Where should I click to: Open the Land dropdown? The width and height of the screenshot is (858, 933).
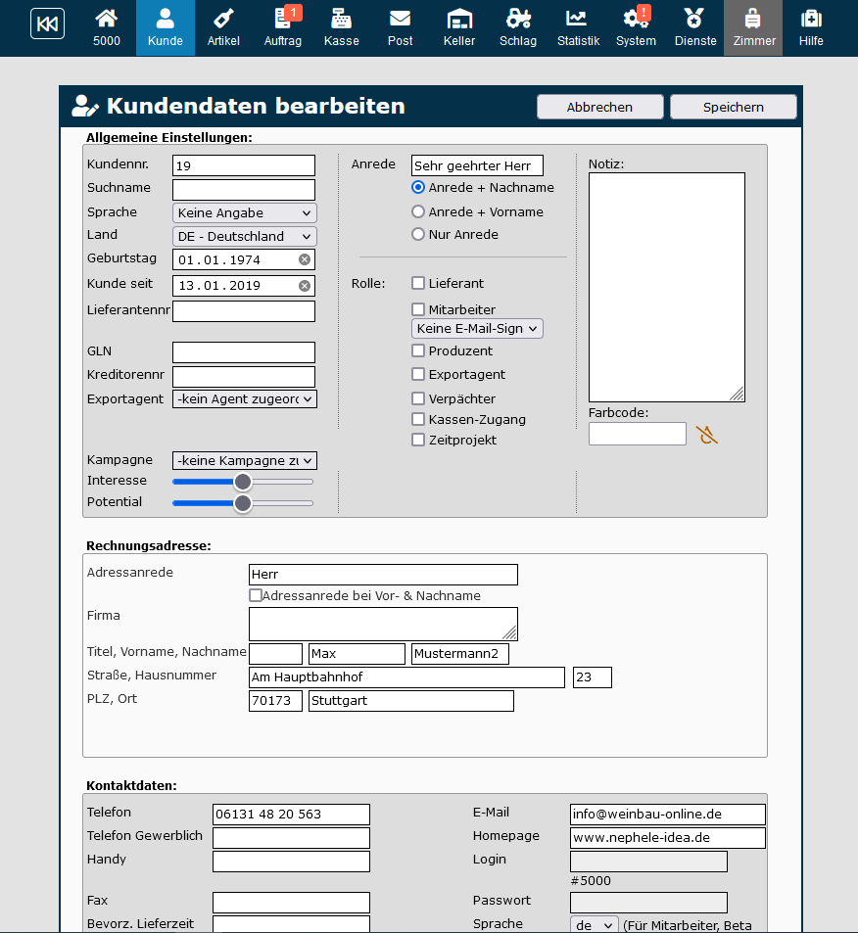click(244, 236)
